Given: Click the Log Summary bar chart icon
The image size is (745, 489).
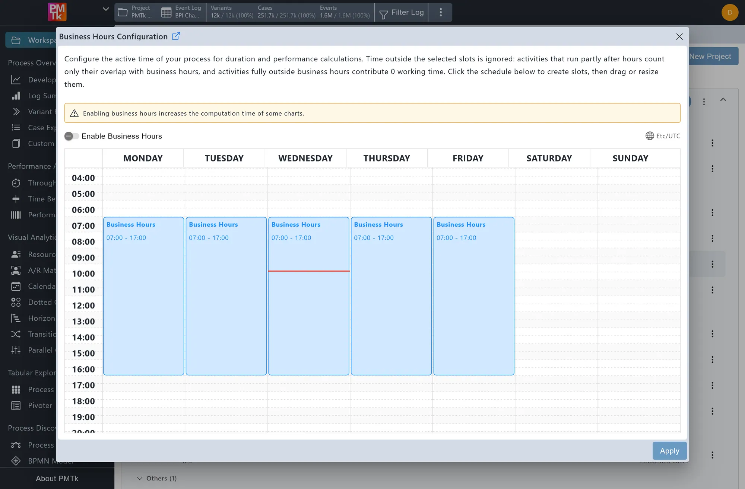Looking at the screenshot, I should click(16, 96).
